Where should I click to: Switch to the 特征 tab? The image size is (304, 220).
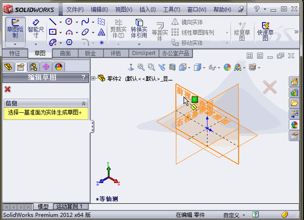tap(15, 53)
